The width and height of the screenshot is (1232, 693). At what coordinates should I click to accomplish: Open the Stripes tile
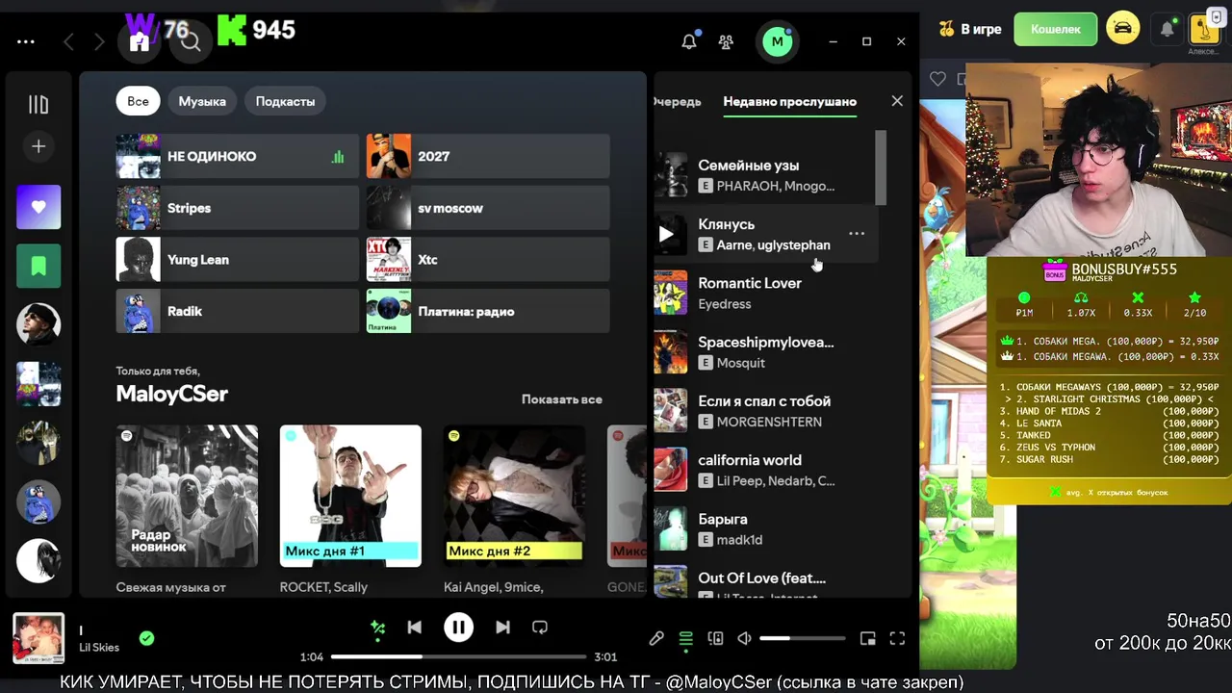[237, 208]
